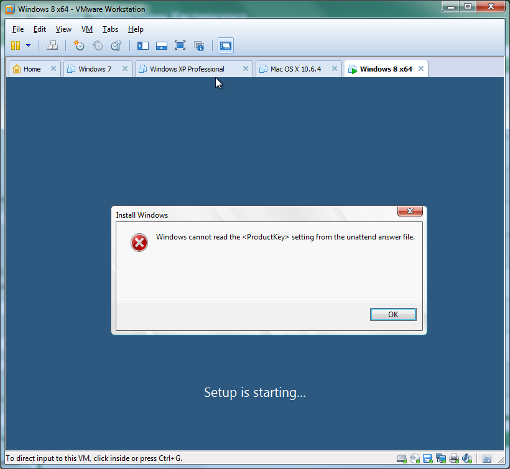
Task: Click the printer status icon
Action: (454, 458)
